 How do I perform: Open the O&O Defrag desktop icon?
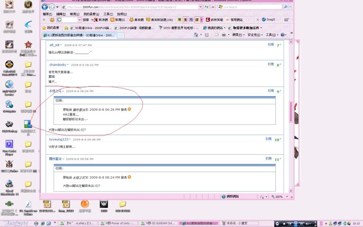[9, 127]
